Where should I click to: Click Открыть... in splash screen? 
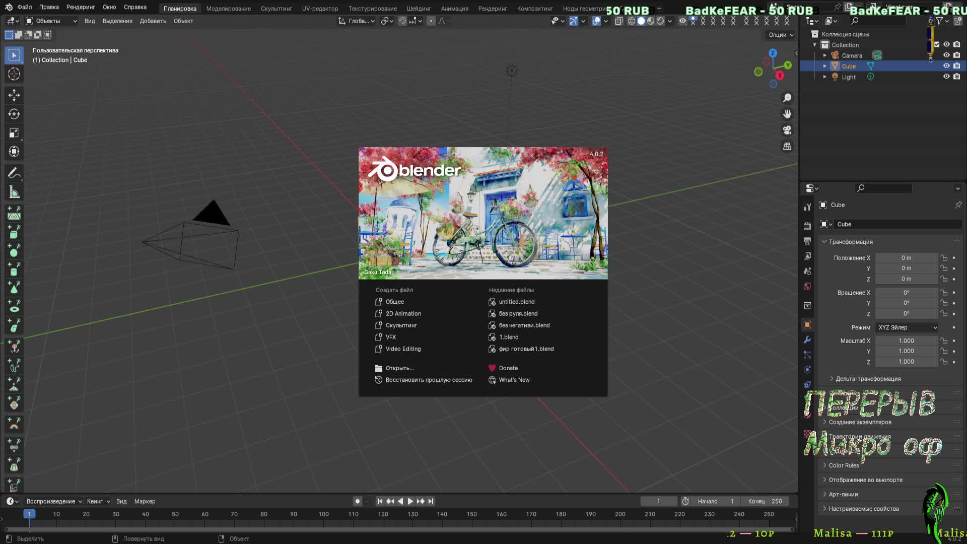[399, 368]
